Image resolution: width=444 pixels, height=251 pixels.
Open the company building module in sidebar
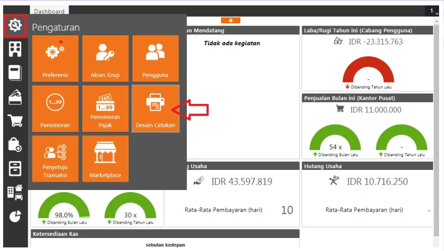coord(15,49)
